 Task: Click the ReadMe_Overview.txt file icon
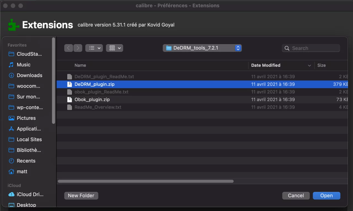pyautogui.click(x=69, y=107)
